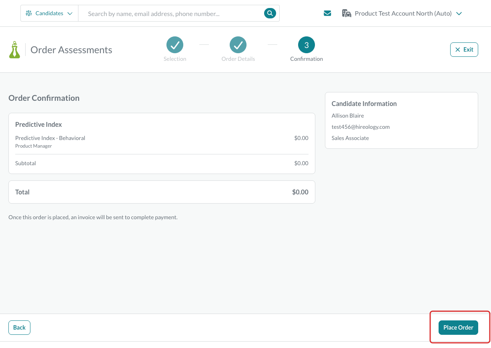Click the building and car account icon

[347, 13]
